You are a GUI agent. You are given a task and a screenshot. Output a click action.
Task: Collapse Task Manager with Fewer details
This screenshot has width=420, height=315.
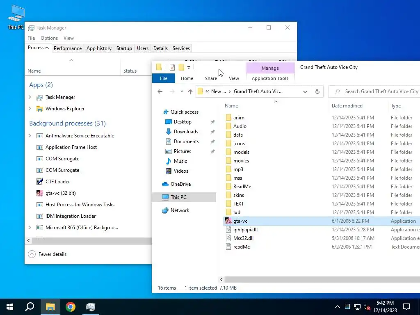tap(47, 254)
